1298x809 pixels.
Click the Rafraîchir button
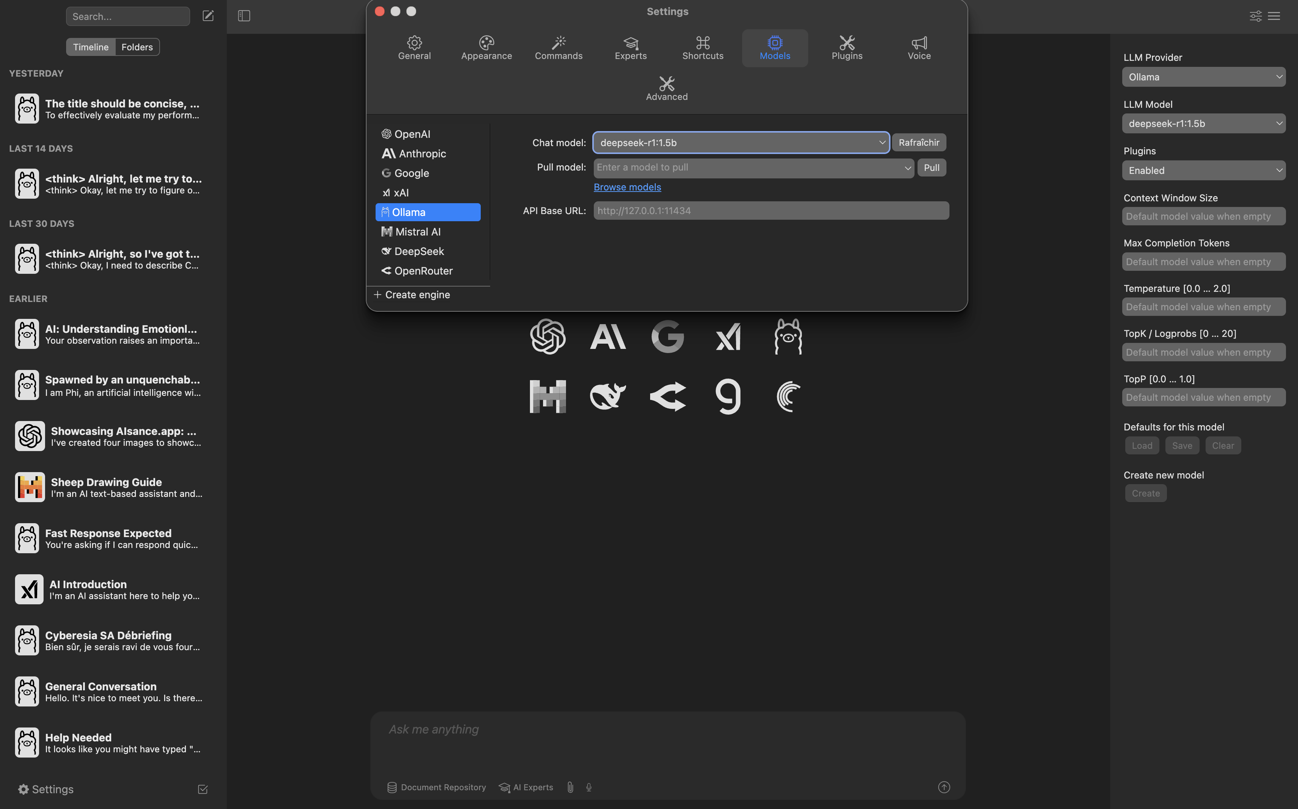tap(919, 143)
